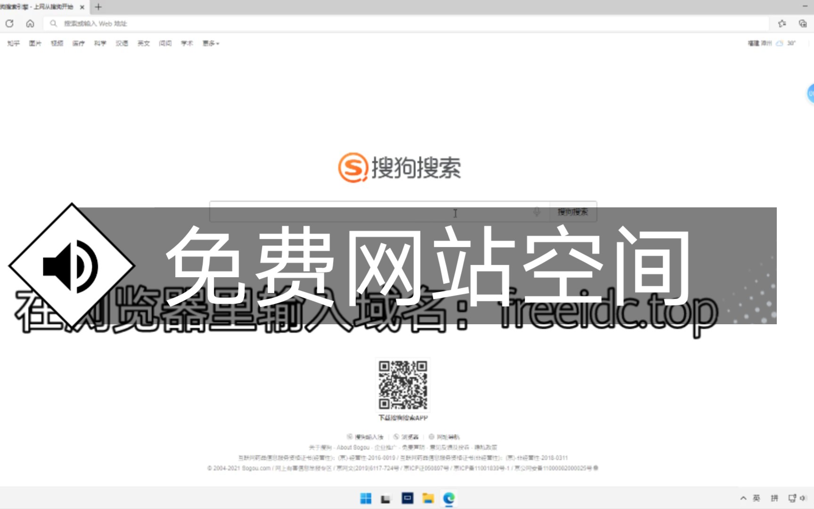The height and width of the screenshot is (509, 814).
Task: Open the 免责声明 footer link
Action: pyautogui.click(x=413, y=447)
